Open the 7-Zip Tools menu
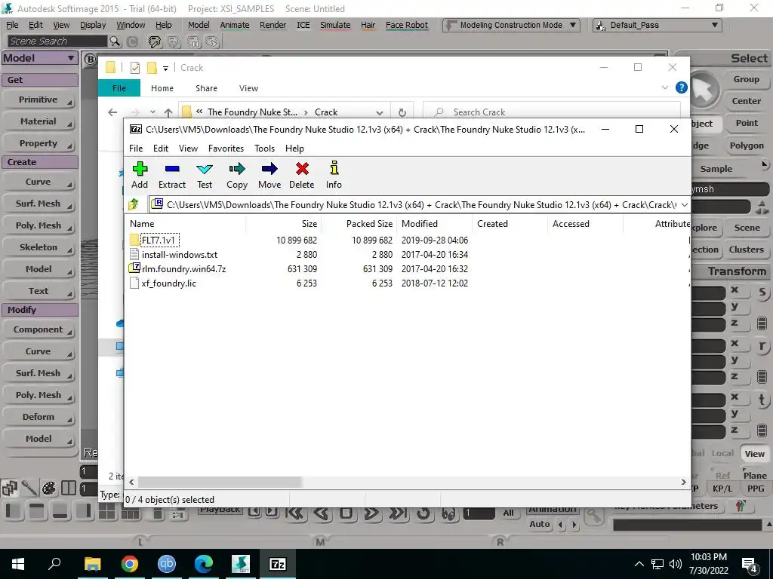The height and width of the screenshot is (579, 773). coord(264,149)
